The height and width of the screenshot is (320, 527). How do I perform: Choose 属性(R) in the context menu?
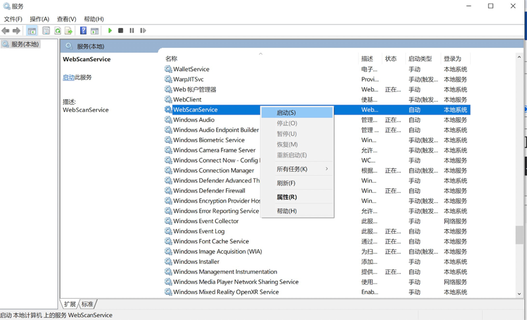coord(297,197)
